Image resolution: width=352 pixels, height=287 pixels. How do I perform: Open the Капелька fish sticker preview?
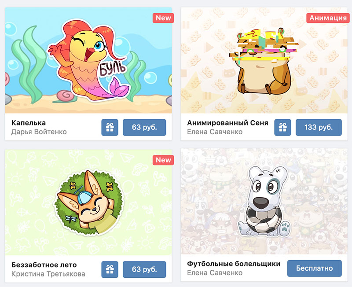(88, 60)
